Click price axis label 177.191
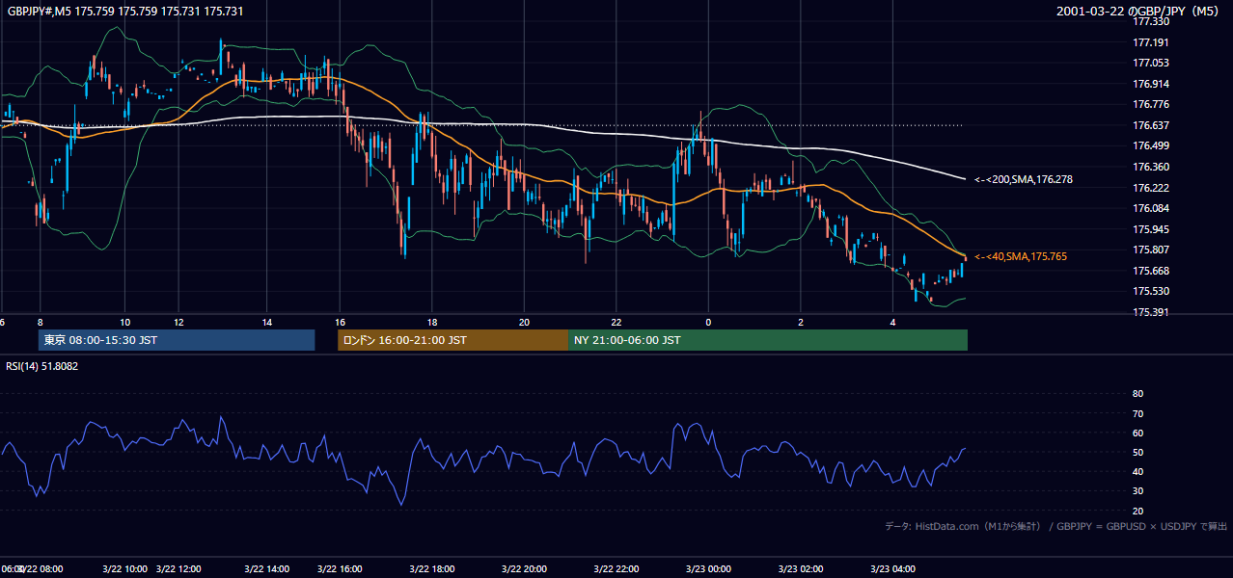This screenshot has width=1233, height=578. tap(1150, 42)
